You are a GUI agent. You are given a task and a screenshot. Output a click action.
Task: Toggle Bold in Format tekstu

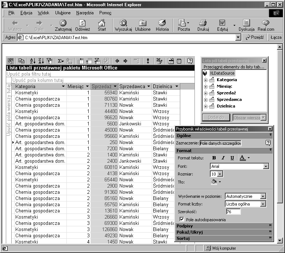pyautogui.click(x=214, y=158)
